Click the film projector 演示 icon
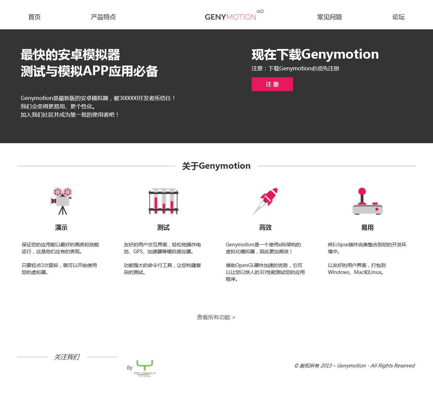The image size is (433, 394). click(61, 201)
